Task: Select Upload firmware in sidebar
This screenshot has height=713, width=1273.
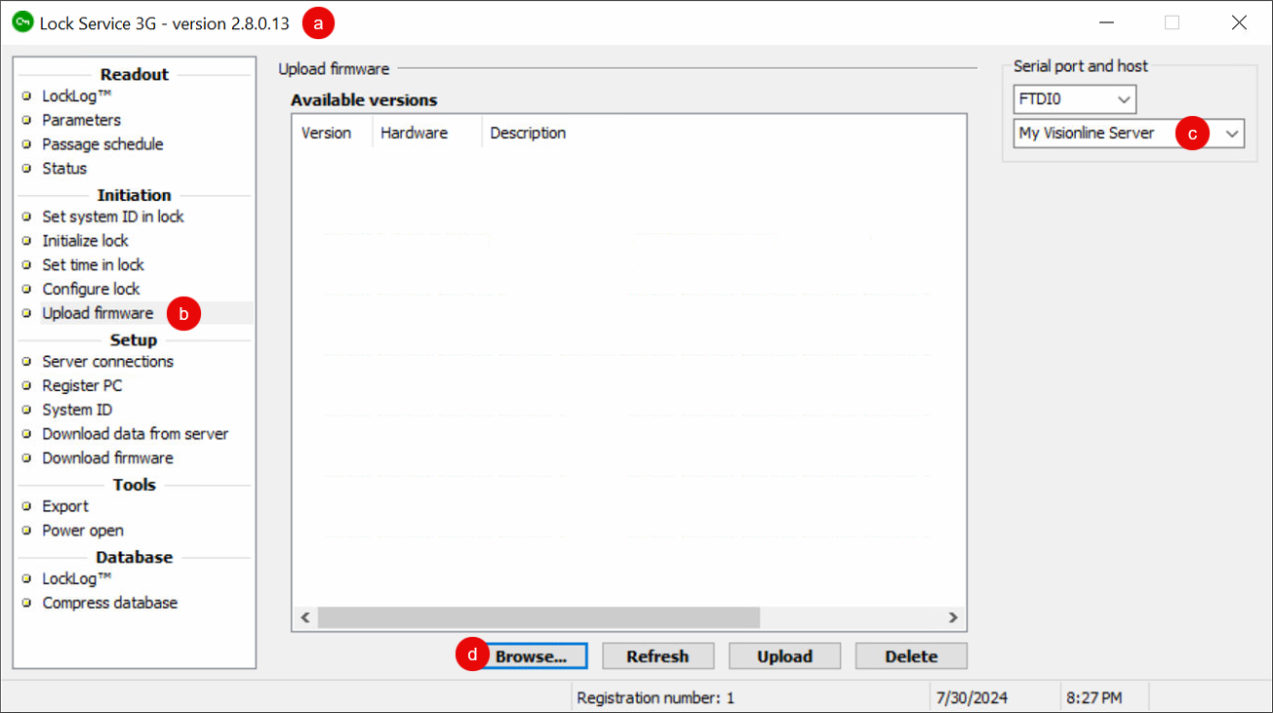Action: pos(98,313)
